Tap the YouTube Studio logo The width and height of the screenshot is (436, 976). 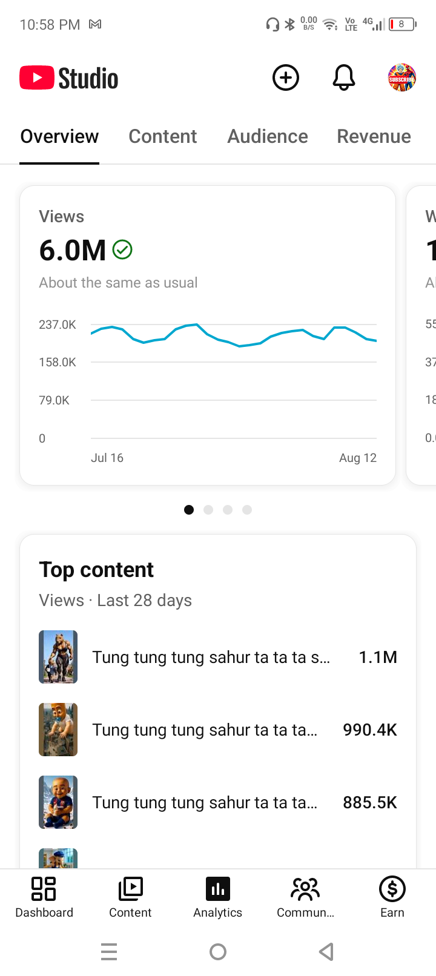69,78
